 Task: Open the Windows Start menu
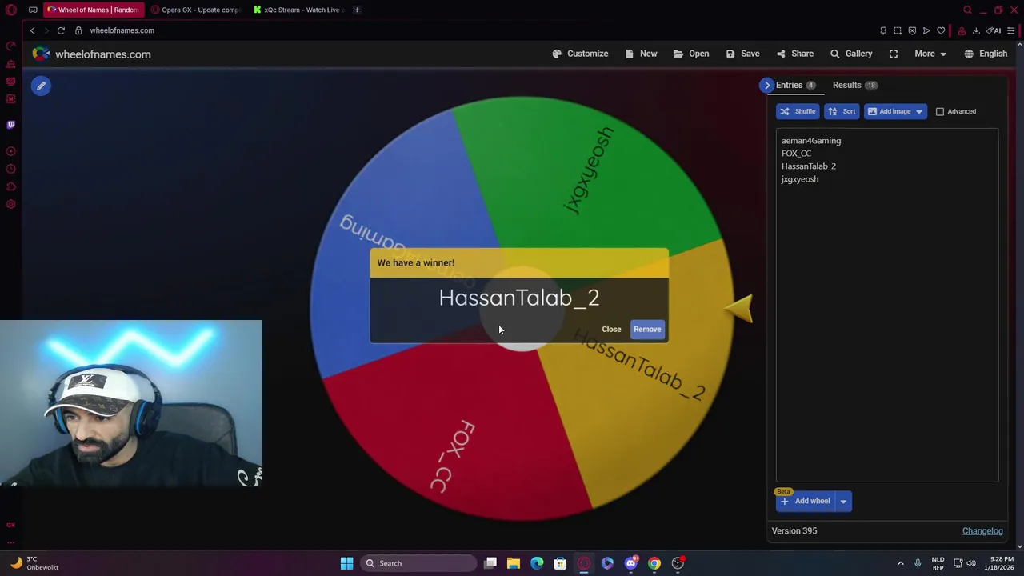pyautogui.click(x=347, y=563)
